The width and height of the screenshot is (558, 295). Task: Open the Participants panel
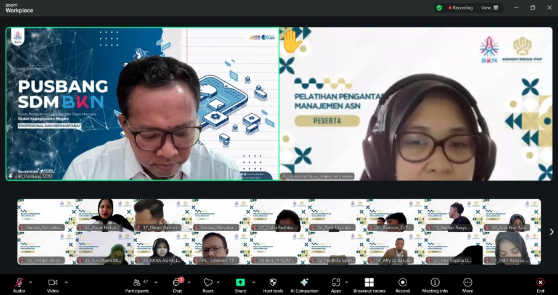click(137, 283)
